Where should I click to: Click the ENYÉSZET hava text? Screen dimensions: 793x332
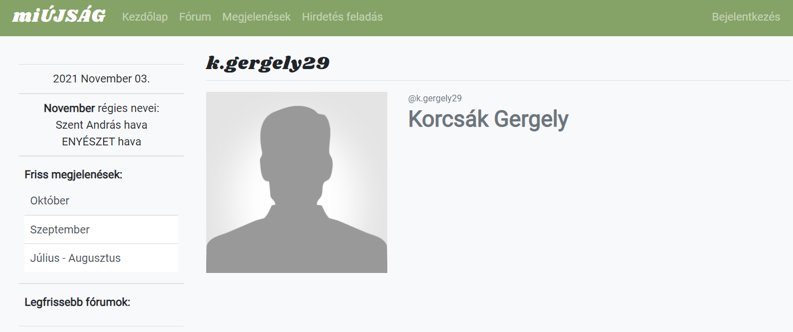(101, 141)
